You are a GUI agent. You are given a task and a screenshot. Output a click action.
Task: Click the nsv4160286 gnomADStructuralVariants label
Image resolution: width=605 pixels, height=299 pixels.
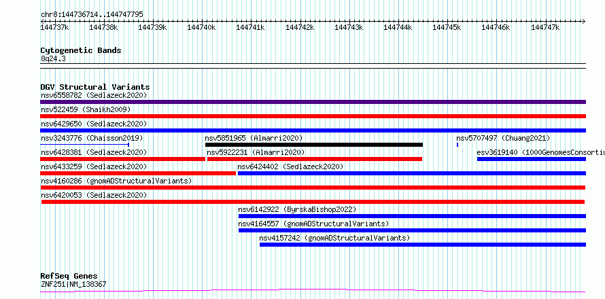coord(116,181)
